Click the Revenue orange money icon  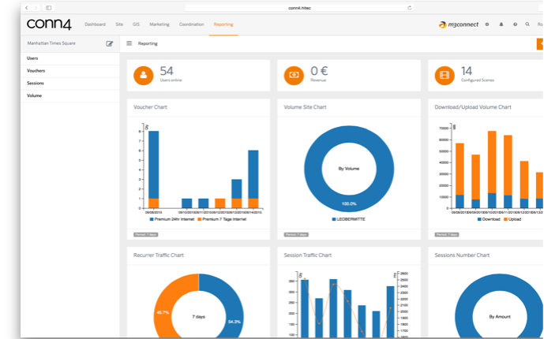pos(294,76)
